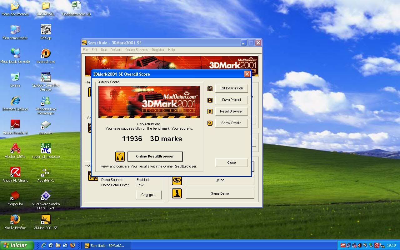Click the icon left of Online ResultBrowser
Image resolution: width=400 pixels, height=250 pixels.
(120, 156)
